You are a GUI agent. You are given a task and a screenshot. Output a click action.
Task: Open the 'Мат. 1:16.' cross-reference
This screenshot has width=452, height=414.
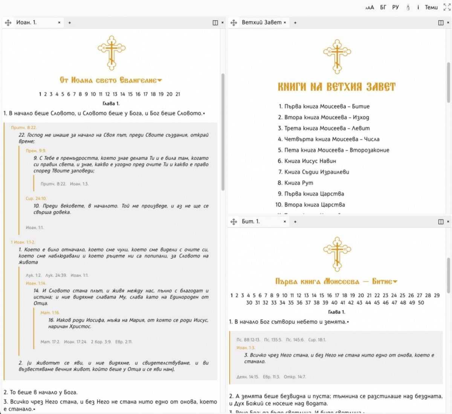pyautogui.click(x=50, y=312)
